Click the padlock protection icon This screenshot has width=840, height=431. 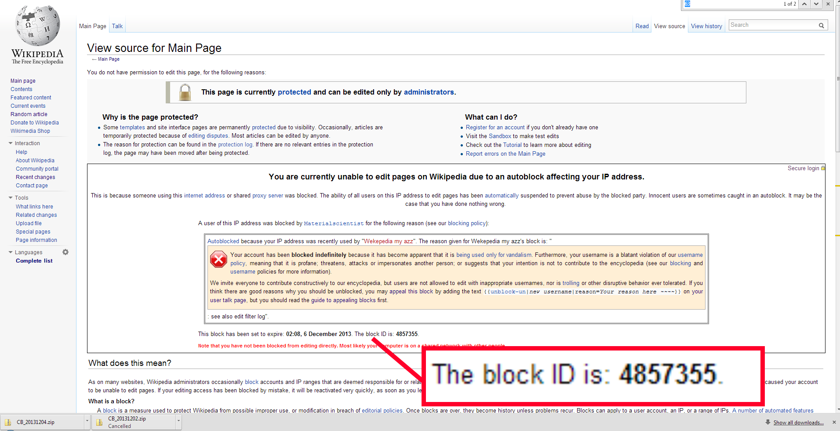(x=185, y=92)
